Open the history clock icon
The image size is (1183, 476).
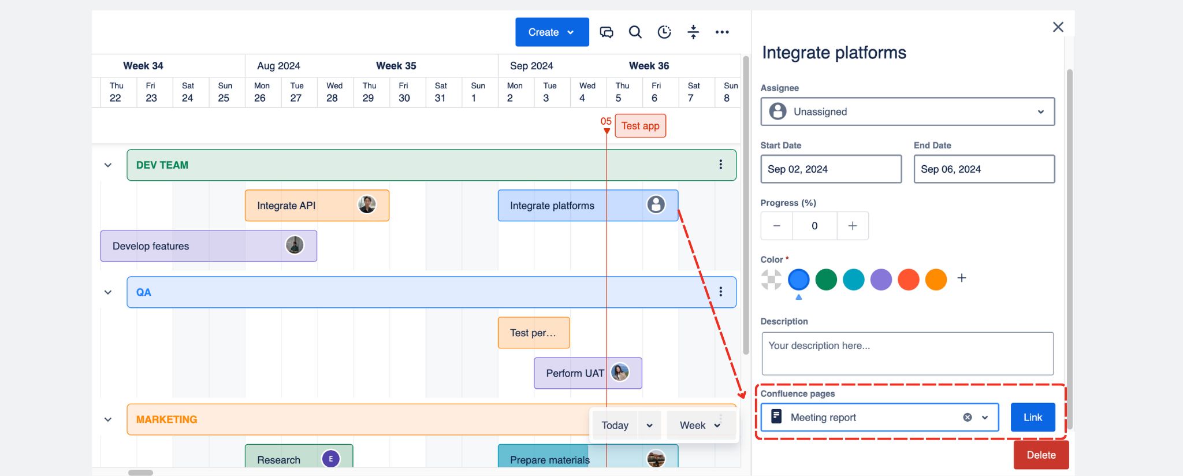664,32
